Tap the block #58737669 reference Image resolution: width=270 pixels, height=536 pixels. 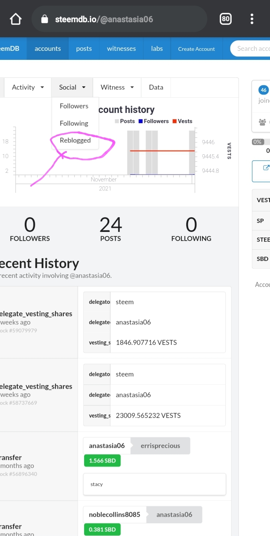coord(19,403)
